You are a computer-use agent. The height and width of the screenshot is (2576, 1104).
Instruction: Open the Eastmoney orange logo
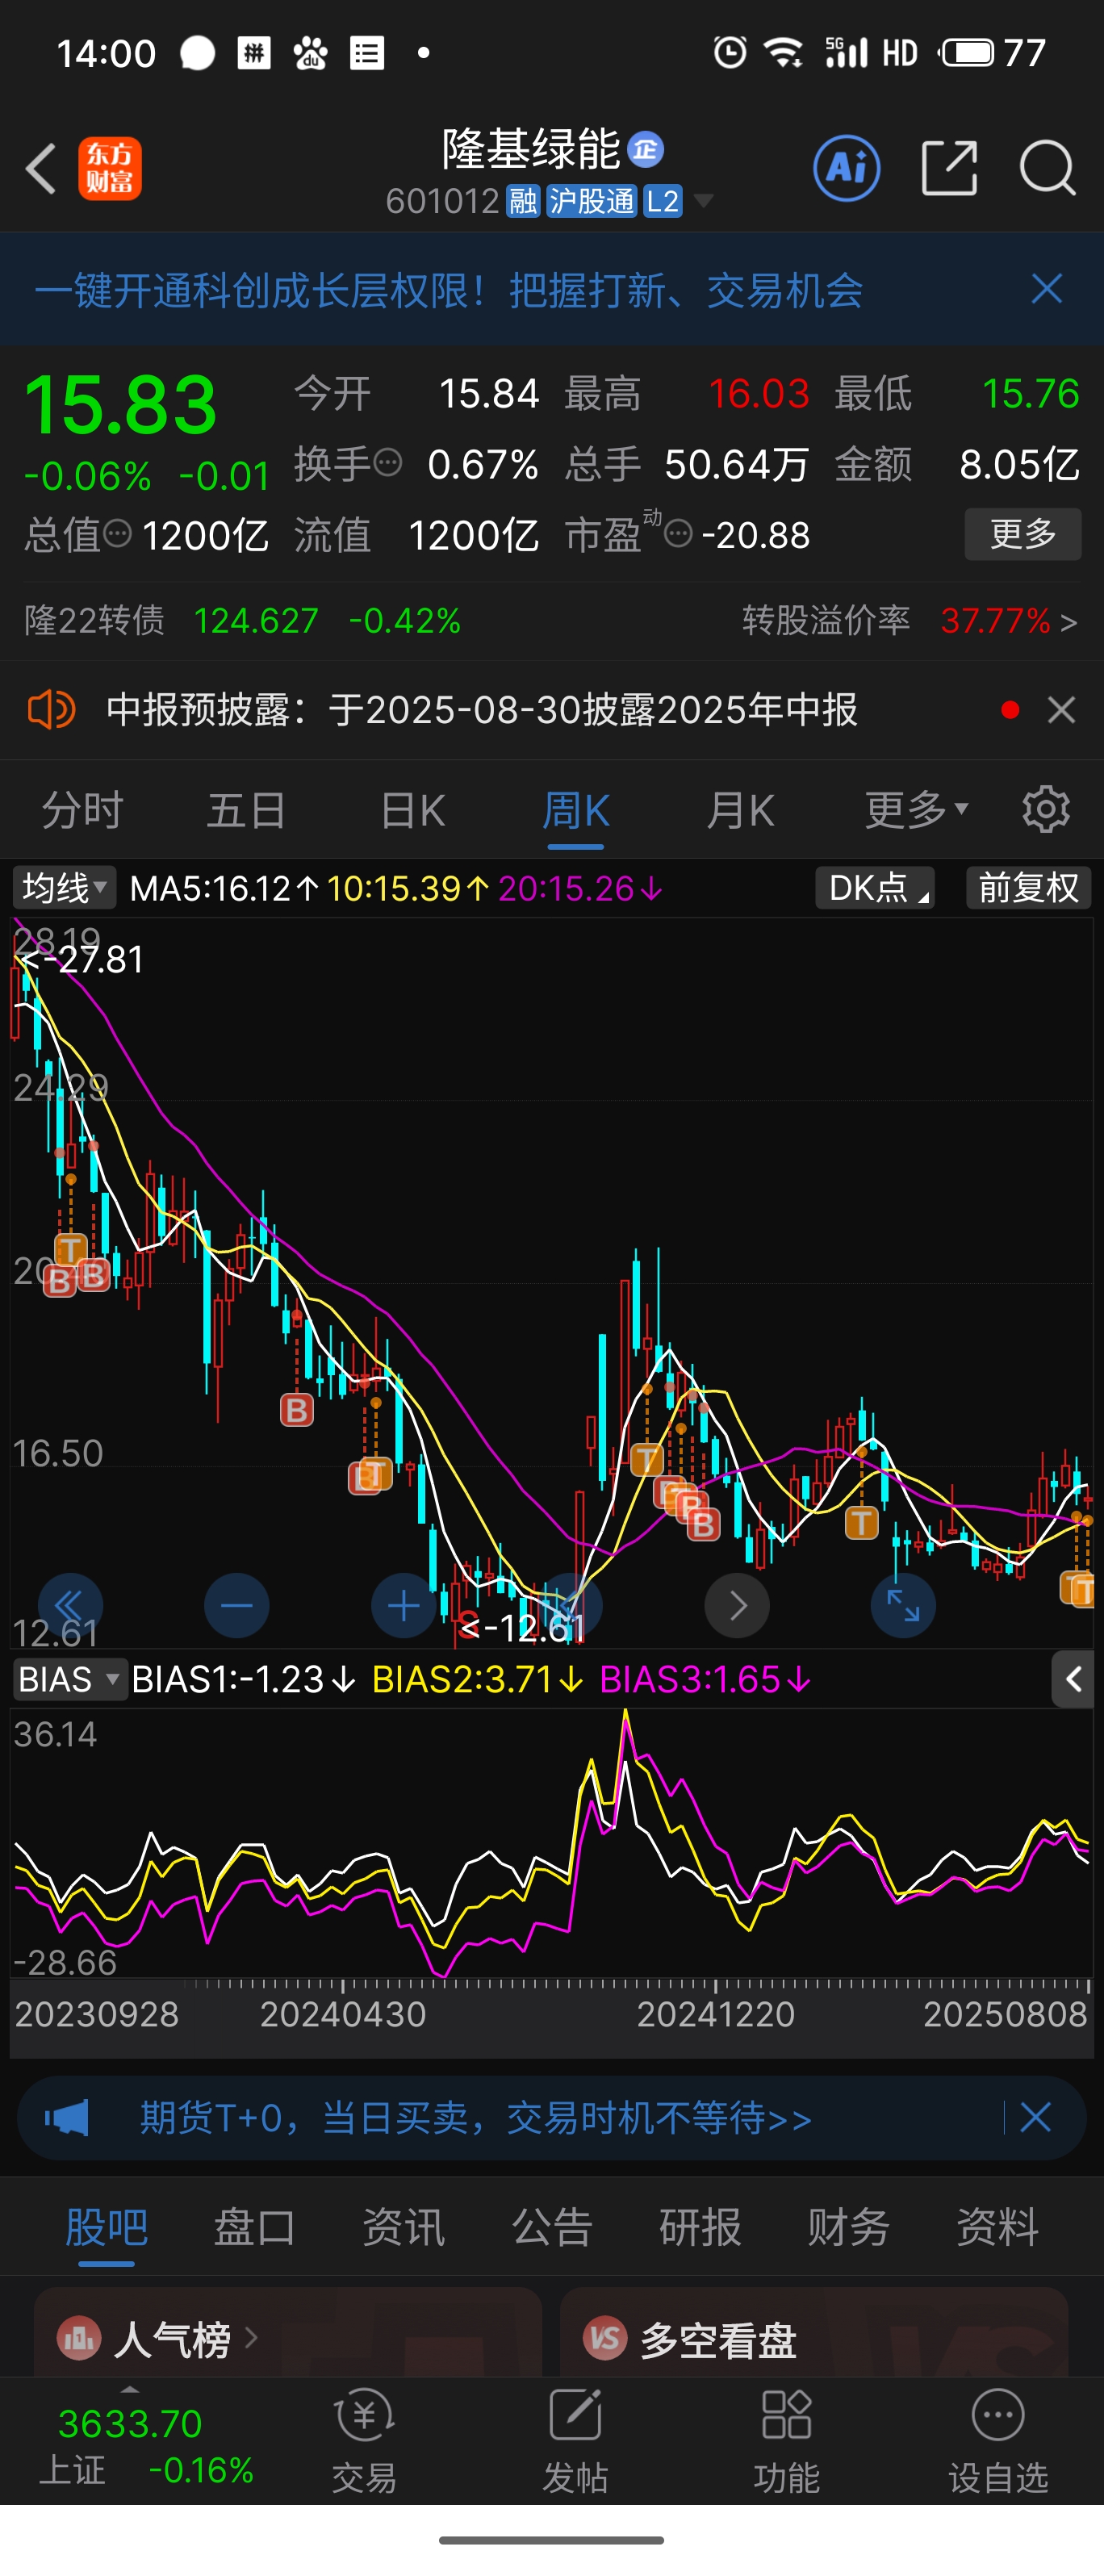[x=110, y=168]
